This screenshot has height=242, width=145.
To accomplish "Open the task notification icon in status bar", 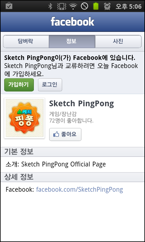I will [9, 6].
